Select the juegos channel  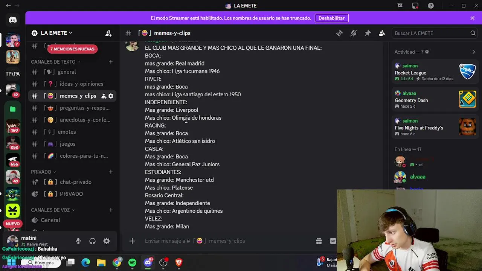(72, 144)
